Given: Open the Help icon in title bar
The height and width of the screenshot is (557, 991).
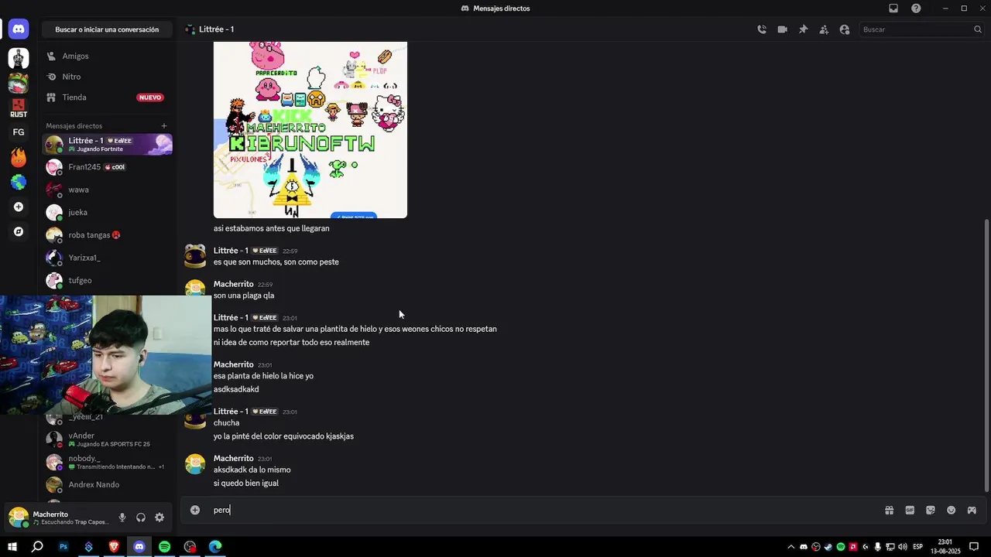Looking at the screenshot, I should coord(916,9).
